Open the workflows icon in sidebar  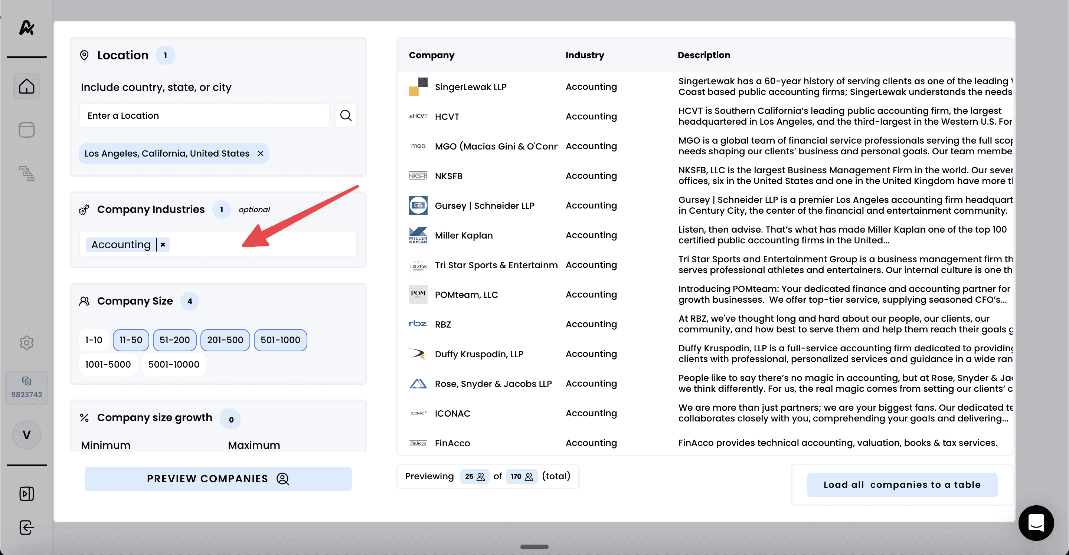(27, 173)
